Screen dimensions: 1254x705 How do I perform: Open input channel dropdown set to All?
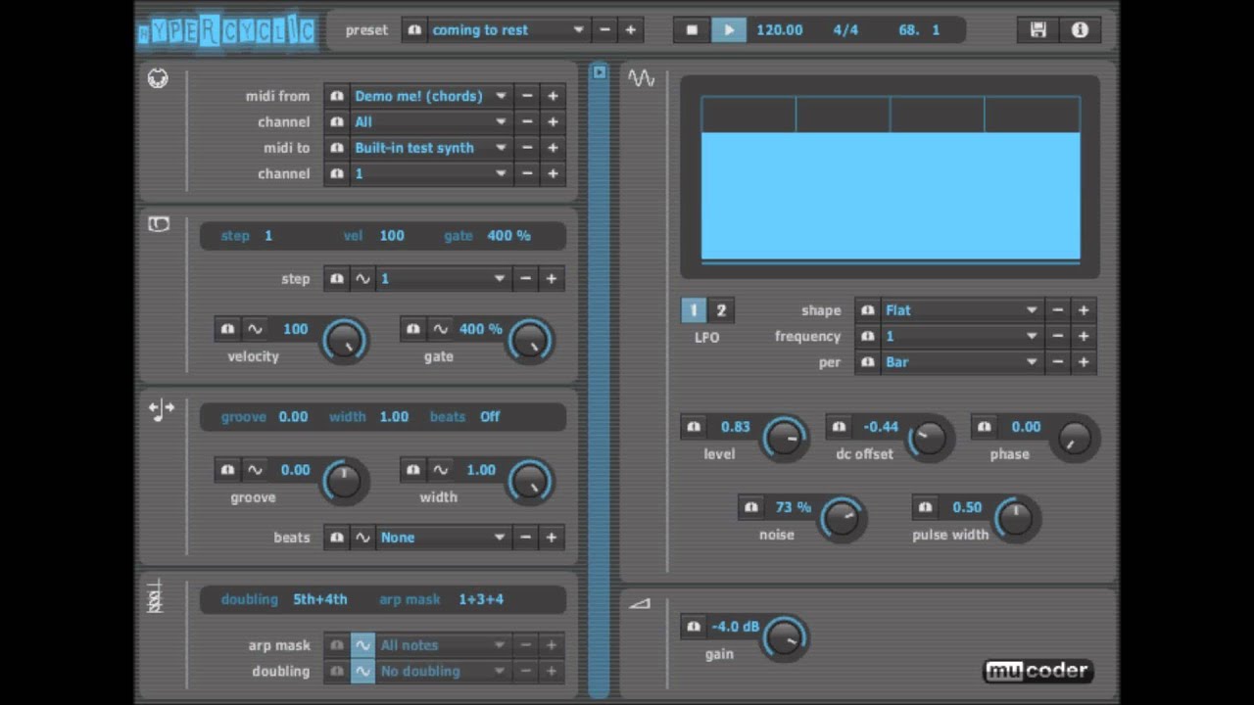point(431,122)
